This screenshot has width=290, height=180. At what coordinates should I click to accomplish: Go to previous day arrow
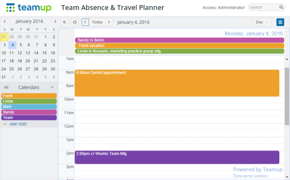coord(85,22)
